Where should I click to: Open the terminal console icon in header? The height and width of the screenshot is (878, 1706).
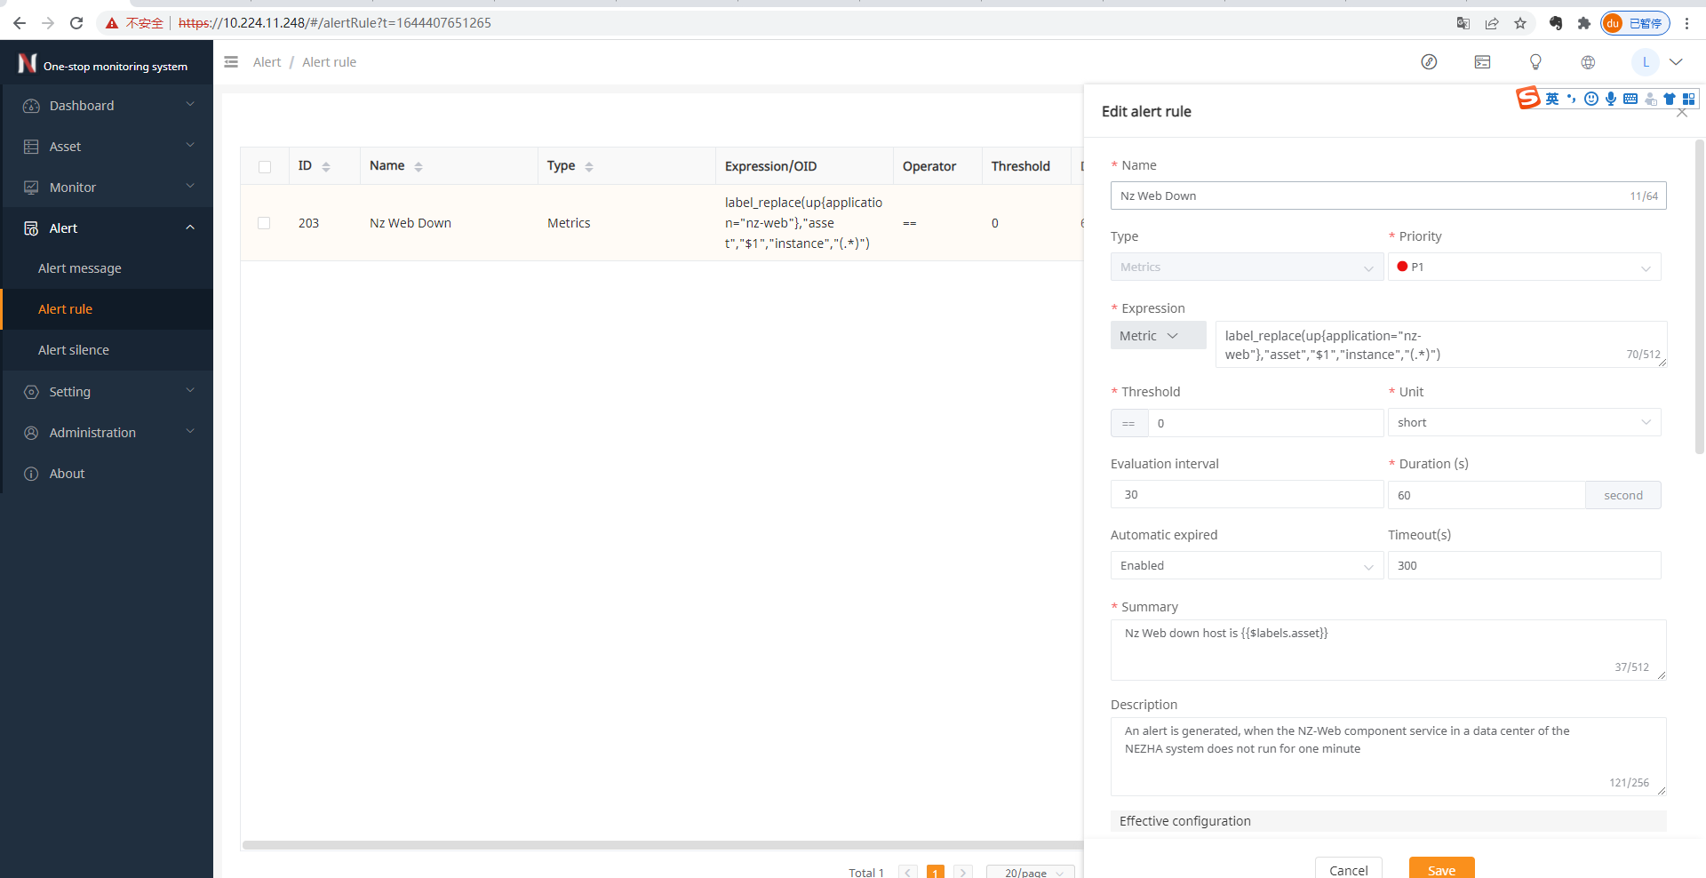1482,62
